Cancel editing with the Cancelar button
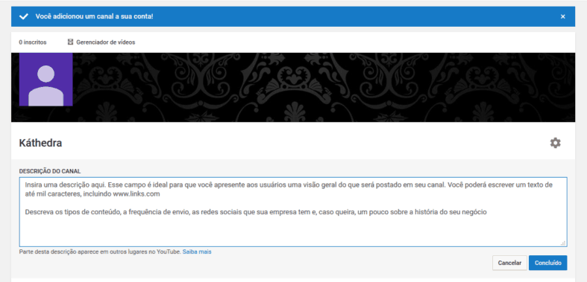The width and height of the screenshot is (587, 282). pos(509,263)
